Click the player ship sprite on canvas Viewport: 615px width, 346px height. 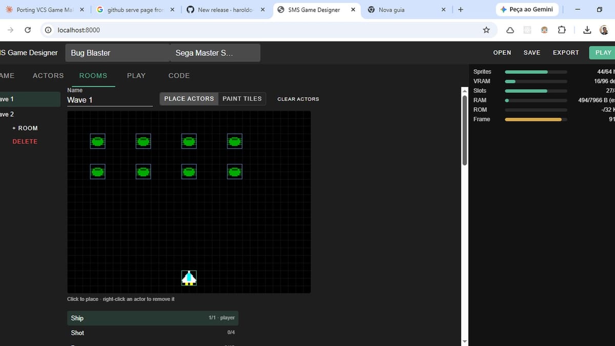pos(189,278)
